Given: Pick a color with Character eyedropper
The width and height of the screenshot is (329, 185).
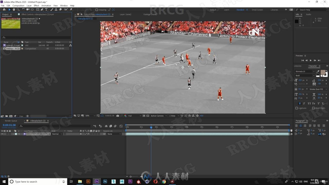Looking at the screenshot, I should (318, 71).
